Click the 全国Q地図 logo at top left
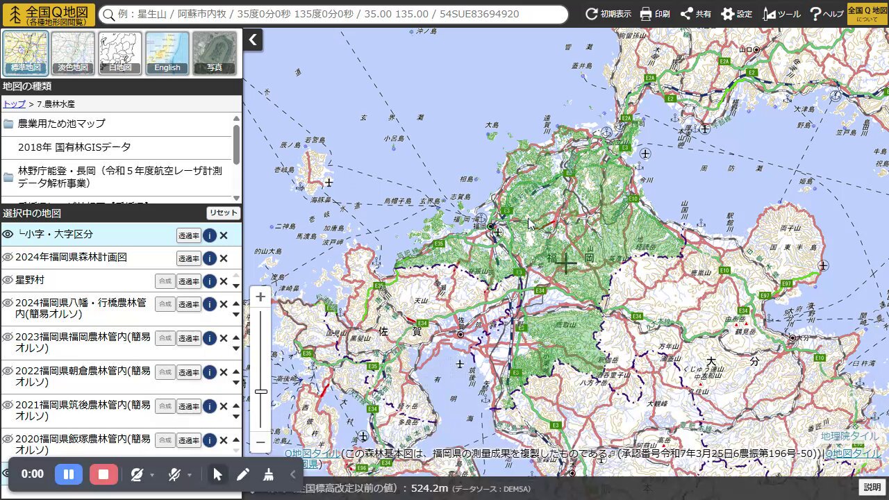Screen dimensions: 889x500 [48, 14]
